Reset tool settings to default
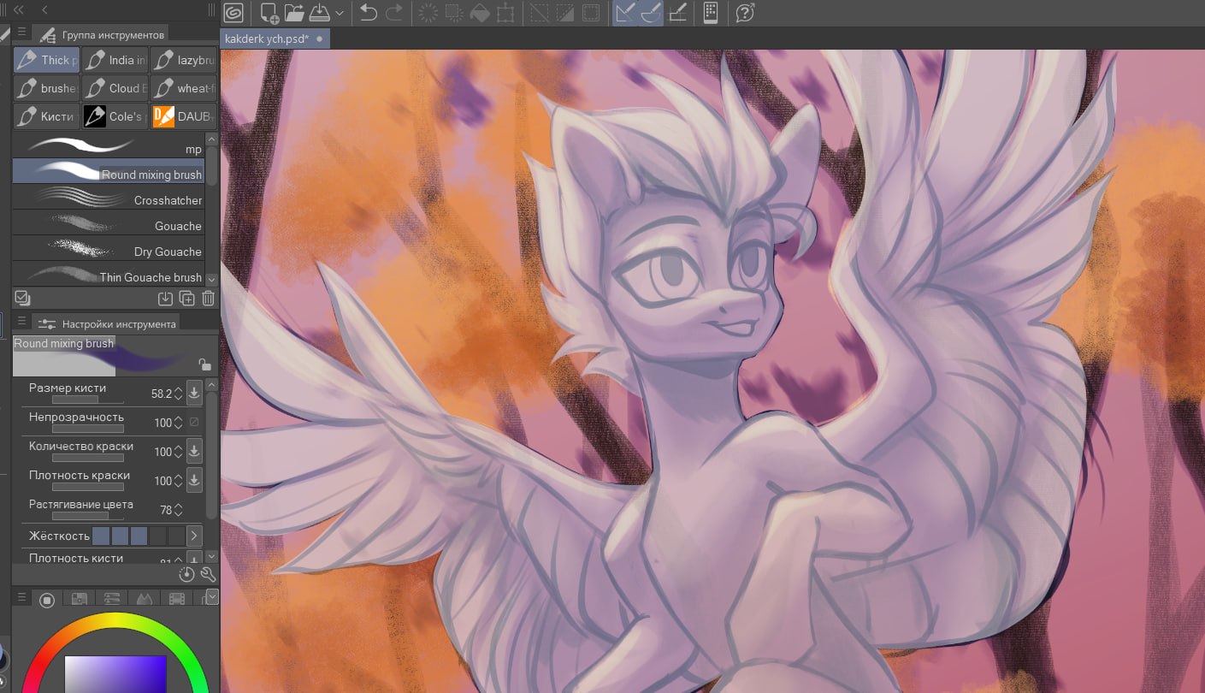The width and height of the screenshot is (1205, 693). 187,574
